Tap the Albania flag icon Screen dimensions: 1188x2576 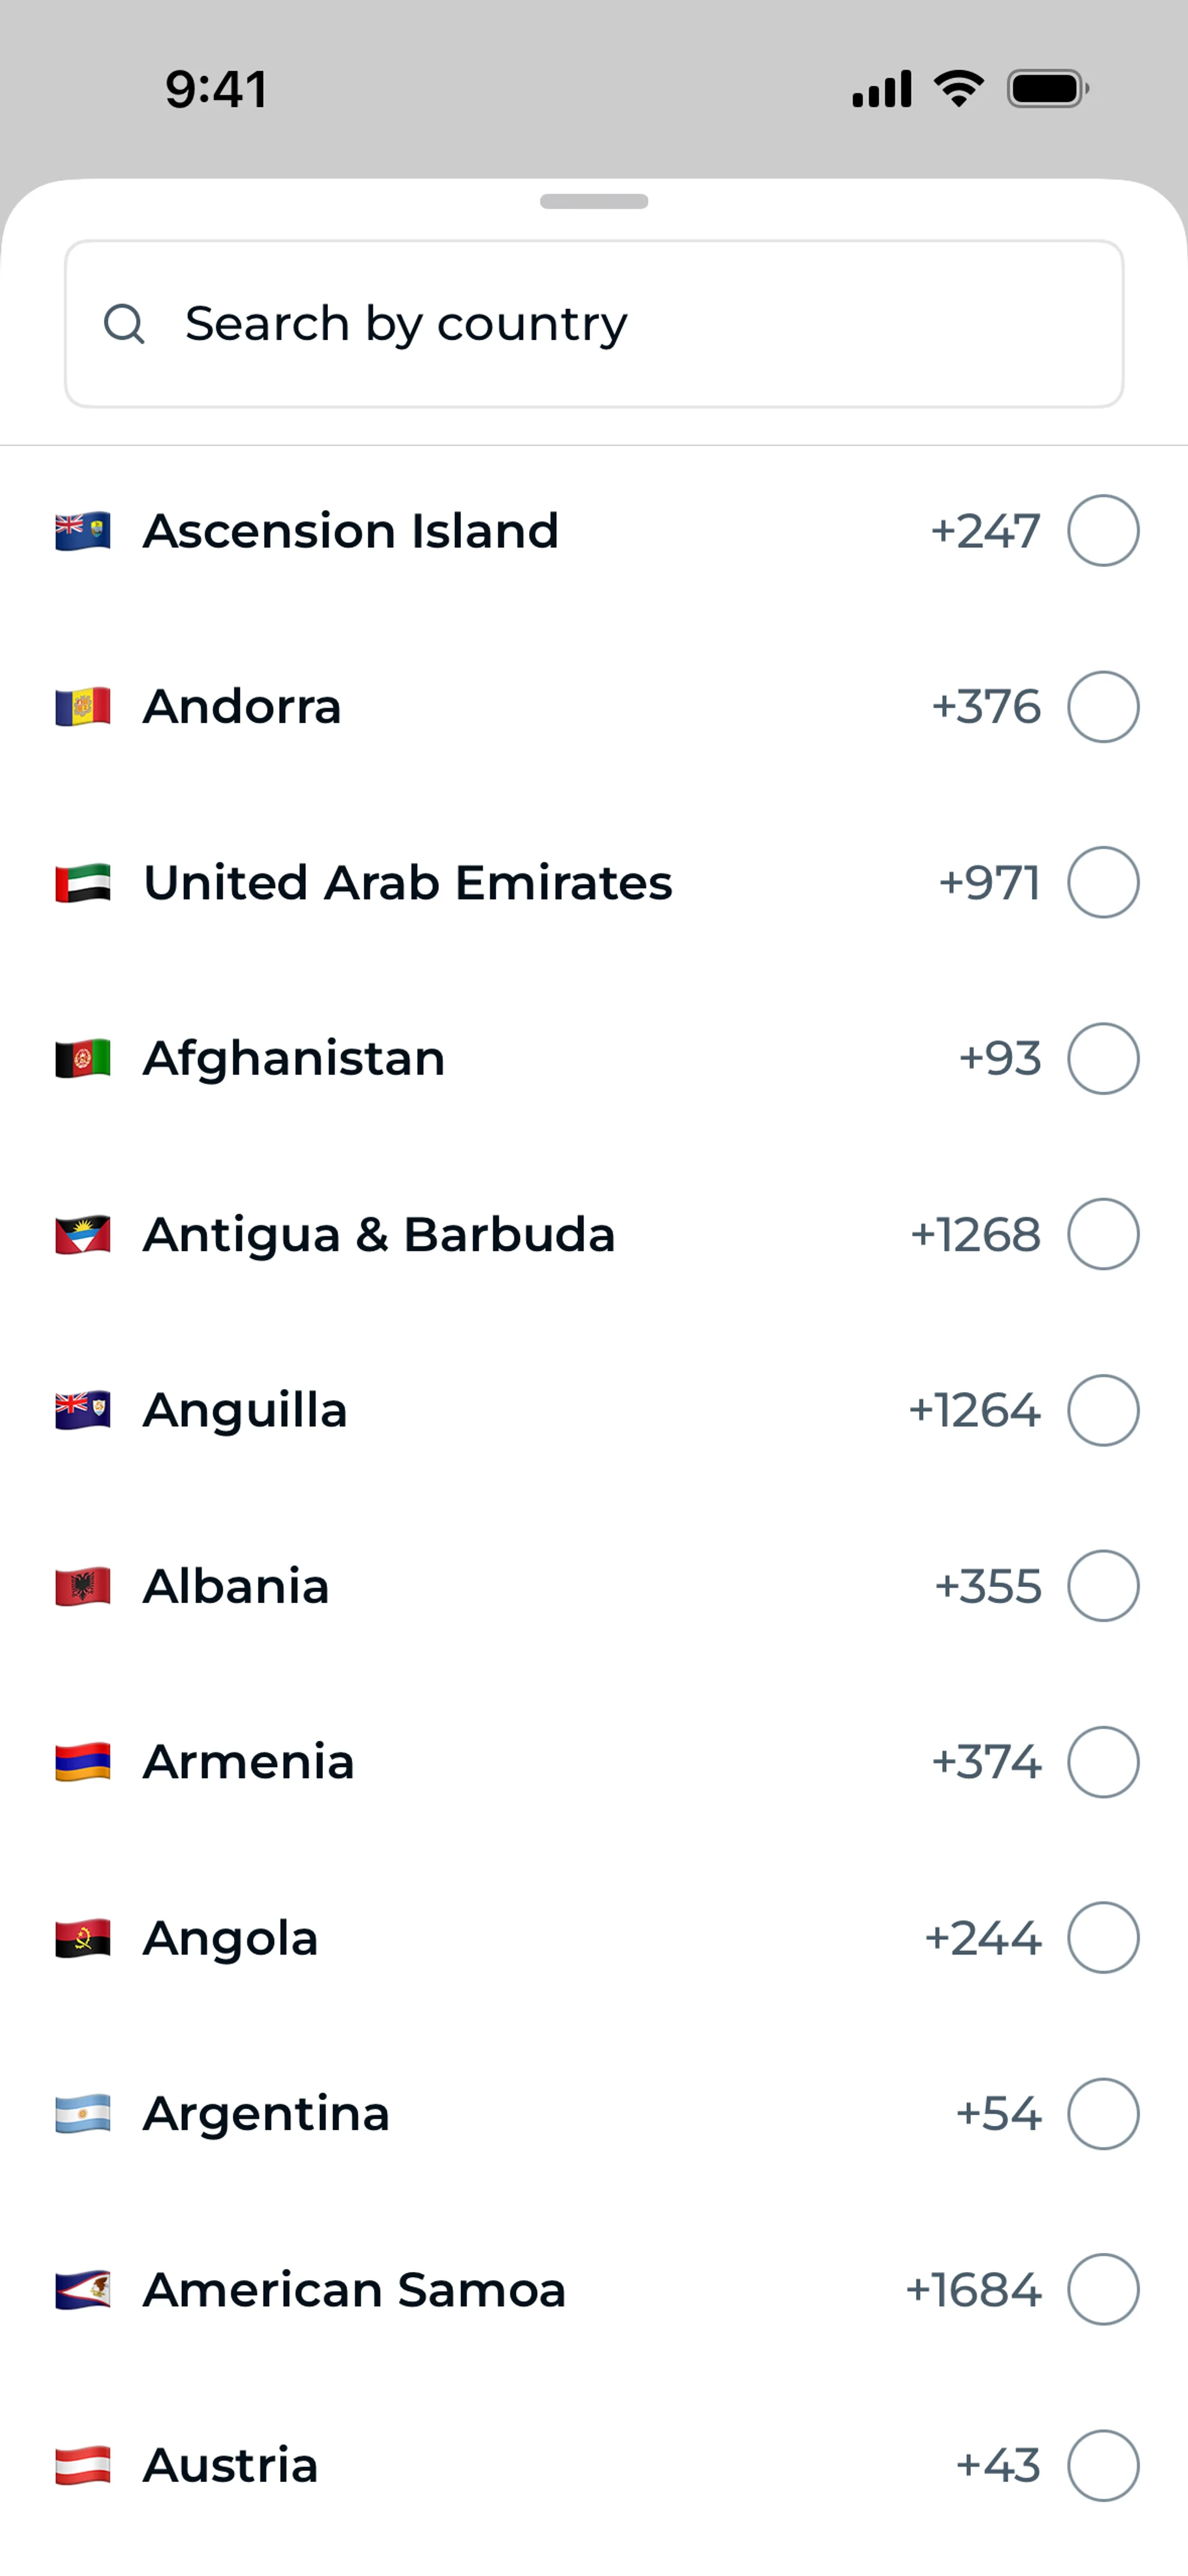(x=83, y=1586)
